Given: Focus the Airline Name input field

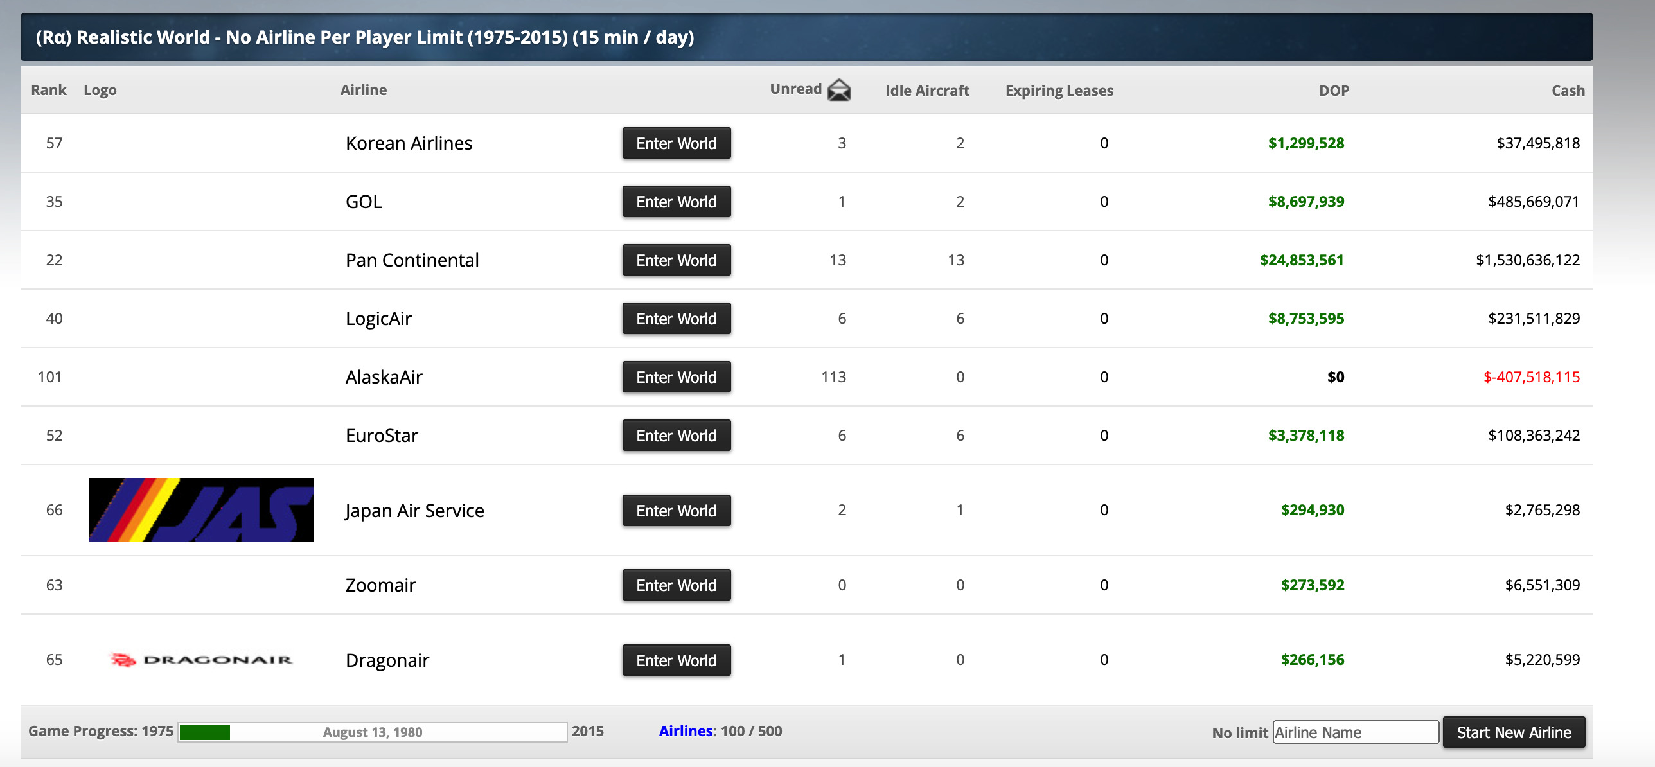Looking at the screenshot, I should (1356, 732).
